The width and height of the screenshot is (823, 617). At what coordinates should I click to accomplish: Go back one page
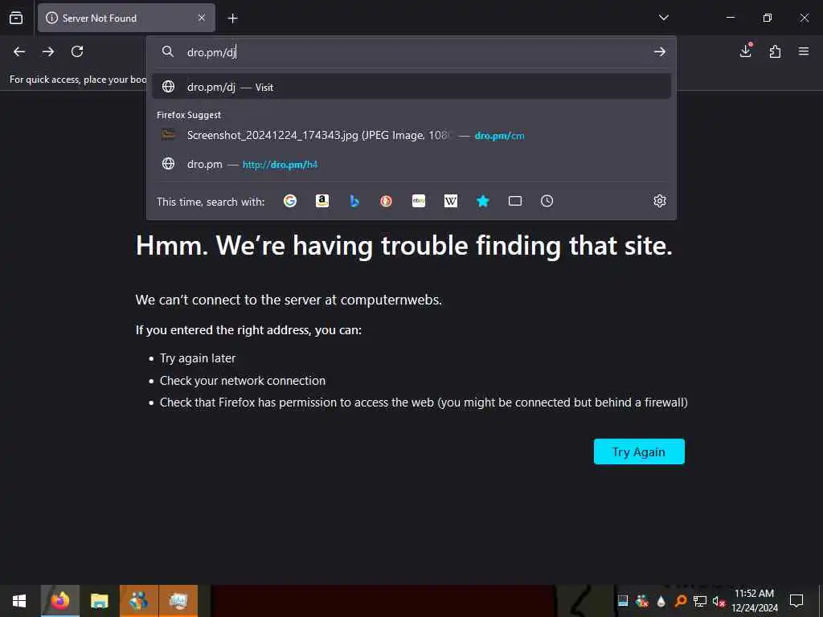click(19, 51)
